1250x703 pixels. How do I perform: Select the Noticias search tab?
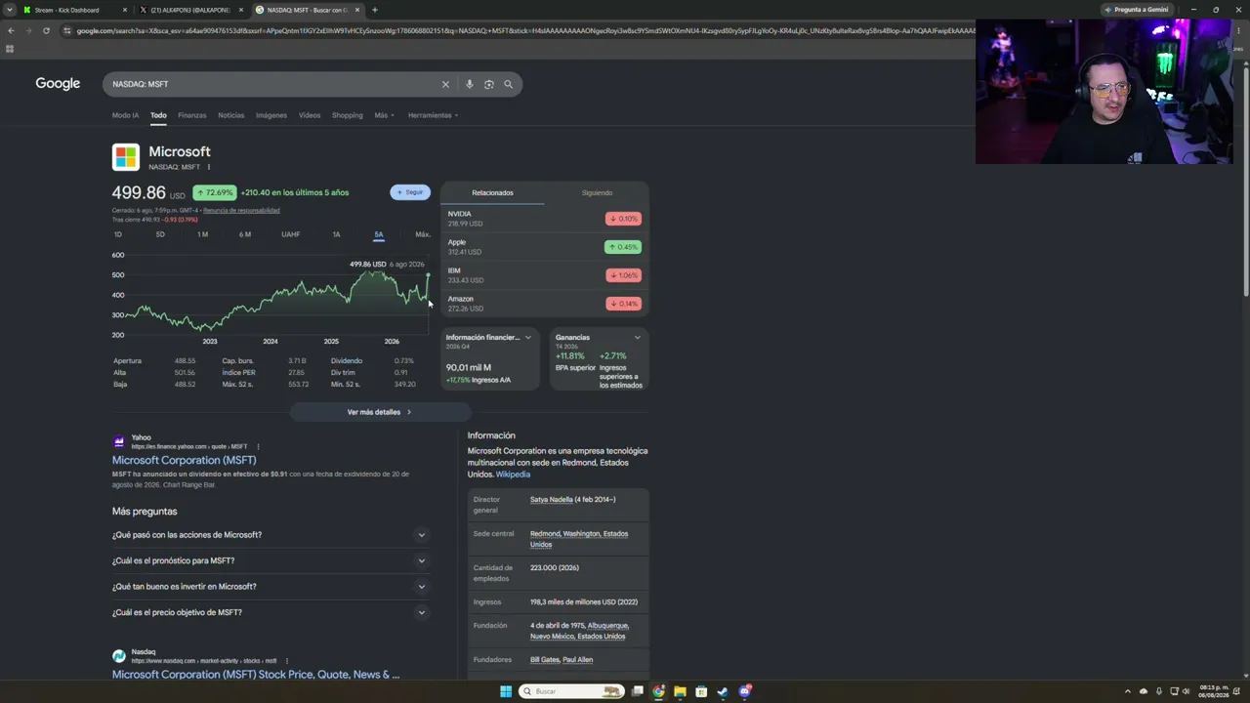[230, 115]
